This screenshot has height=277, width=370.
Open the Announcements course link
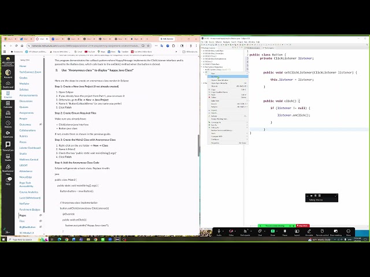[x=28, y=95]
